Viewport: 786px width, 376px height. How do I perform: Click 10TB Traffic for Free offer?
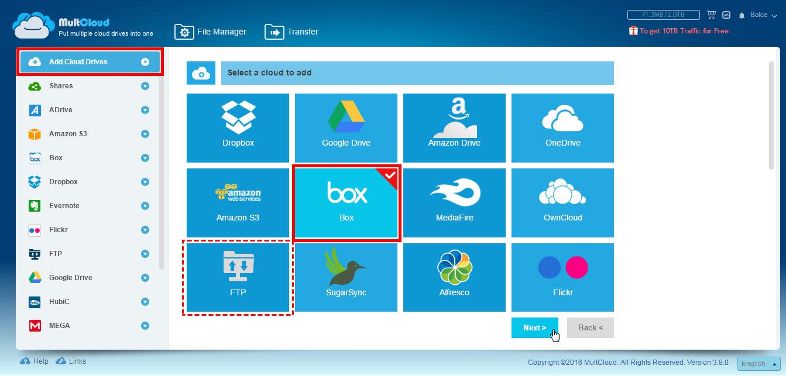[679, 31]
